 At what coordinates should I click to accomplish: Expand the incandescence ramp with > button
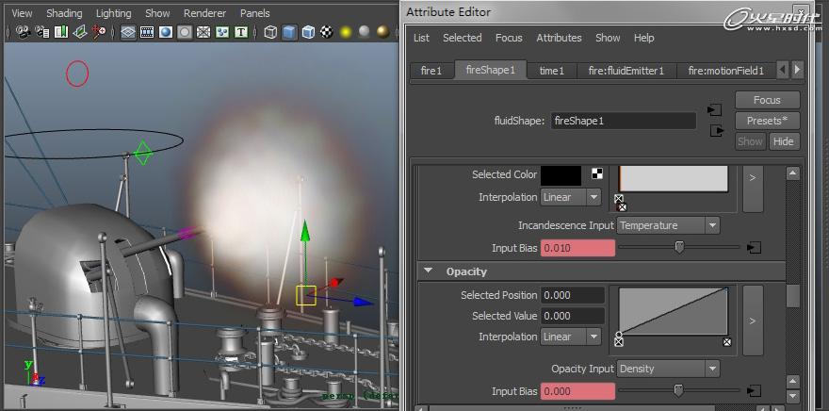(753, 188)
